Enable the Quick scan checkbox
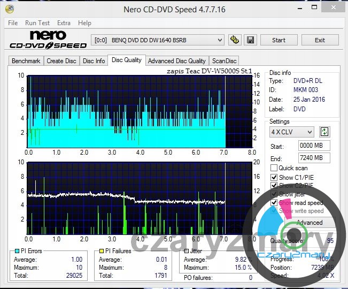Image resolution: width=348 pixels, height=289 pixels. pyautogui.click(x=274, y=168)
